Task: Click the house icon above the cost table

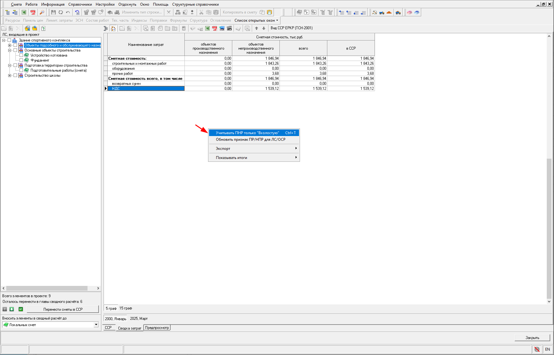Action: coord(113,28)
